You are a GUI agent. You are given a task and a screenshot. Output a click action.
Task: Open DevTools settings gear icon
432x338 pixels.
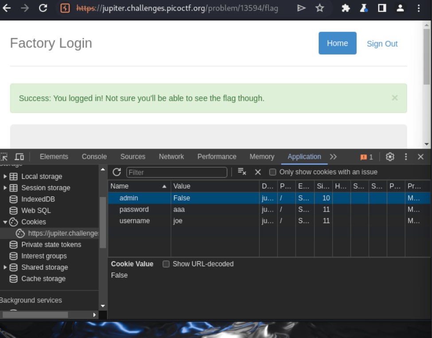tap(390, 157)
